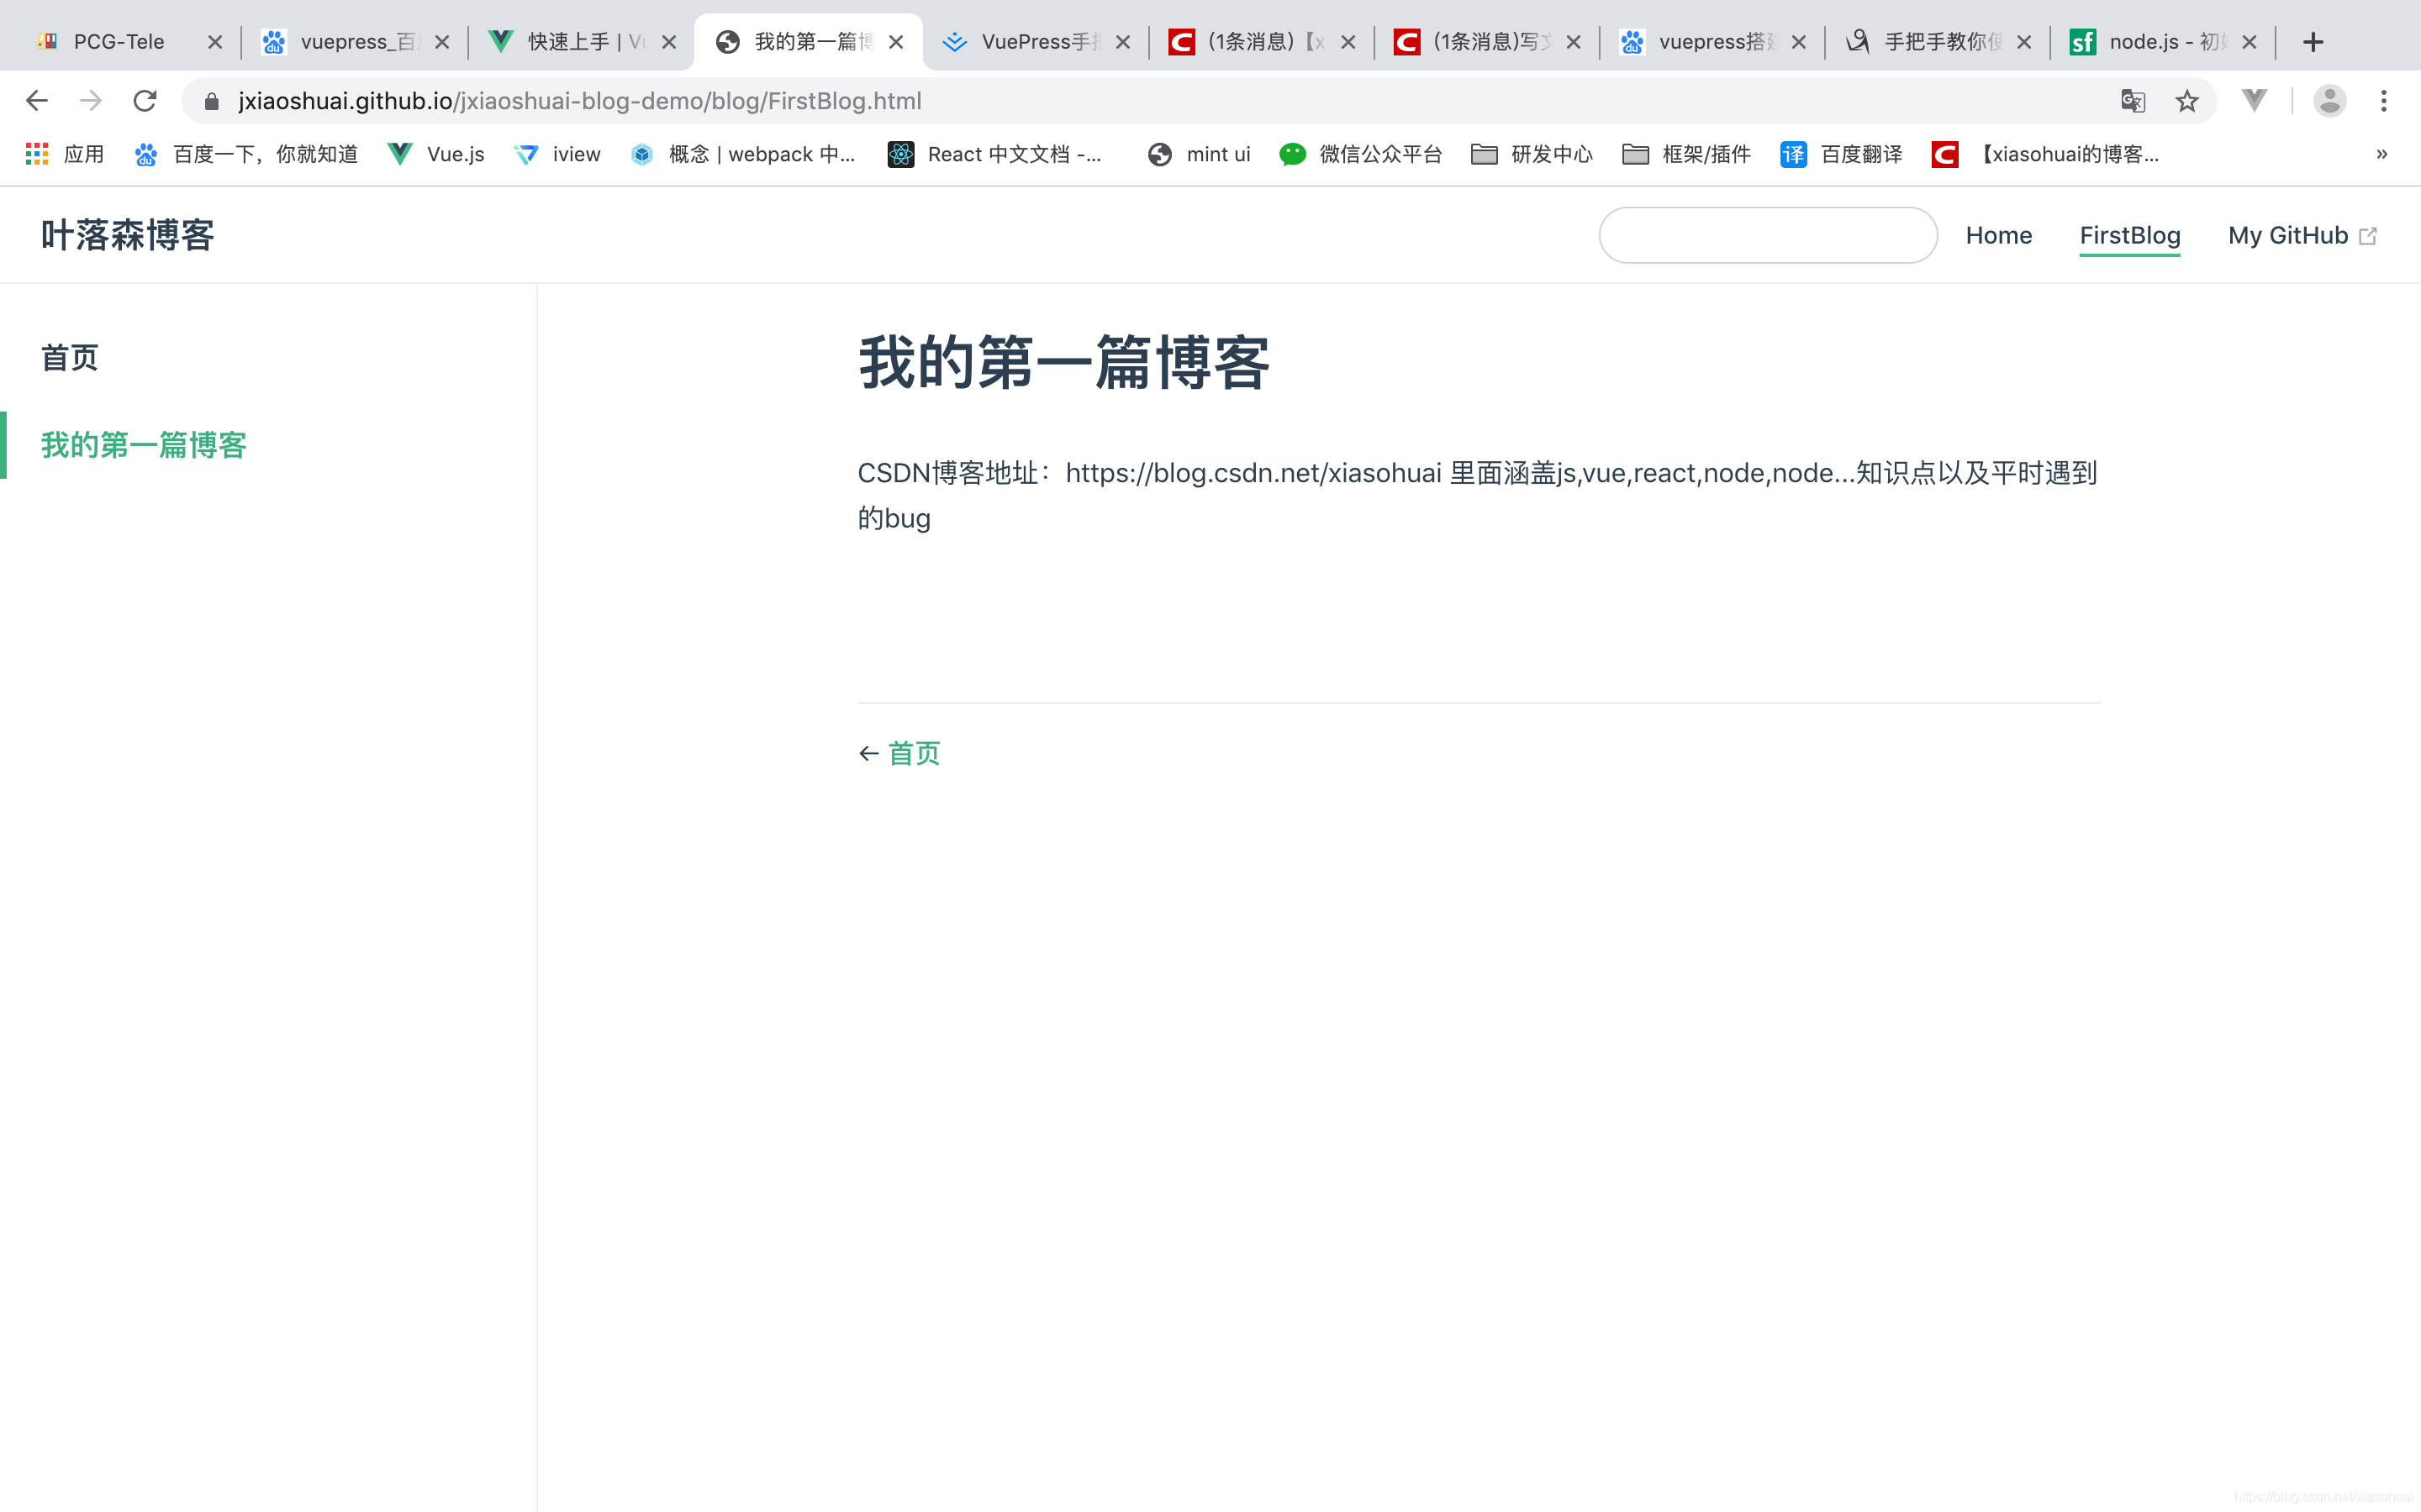The width and height of the screenshot is (2421, 1512).
Task: Open the xiasohuai的博客 bookmark
Action: point(2046,154)
